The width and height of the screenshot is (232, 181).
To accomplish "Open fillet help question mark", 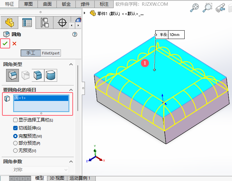I will pyautogui.click(x=75, y=34).
